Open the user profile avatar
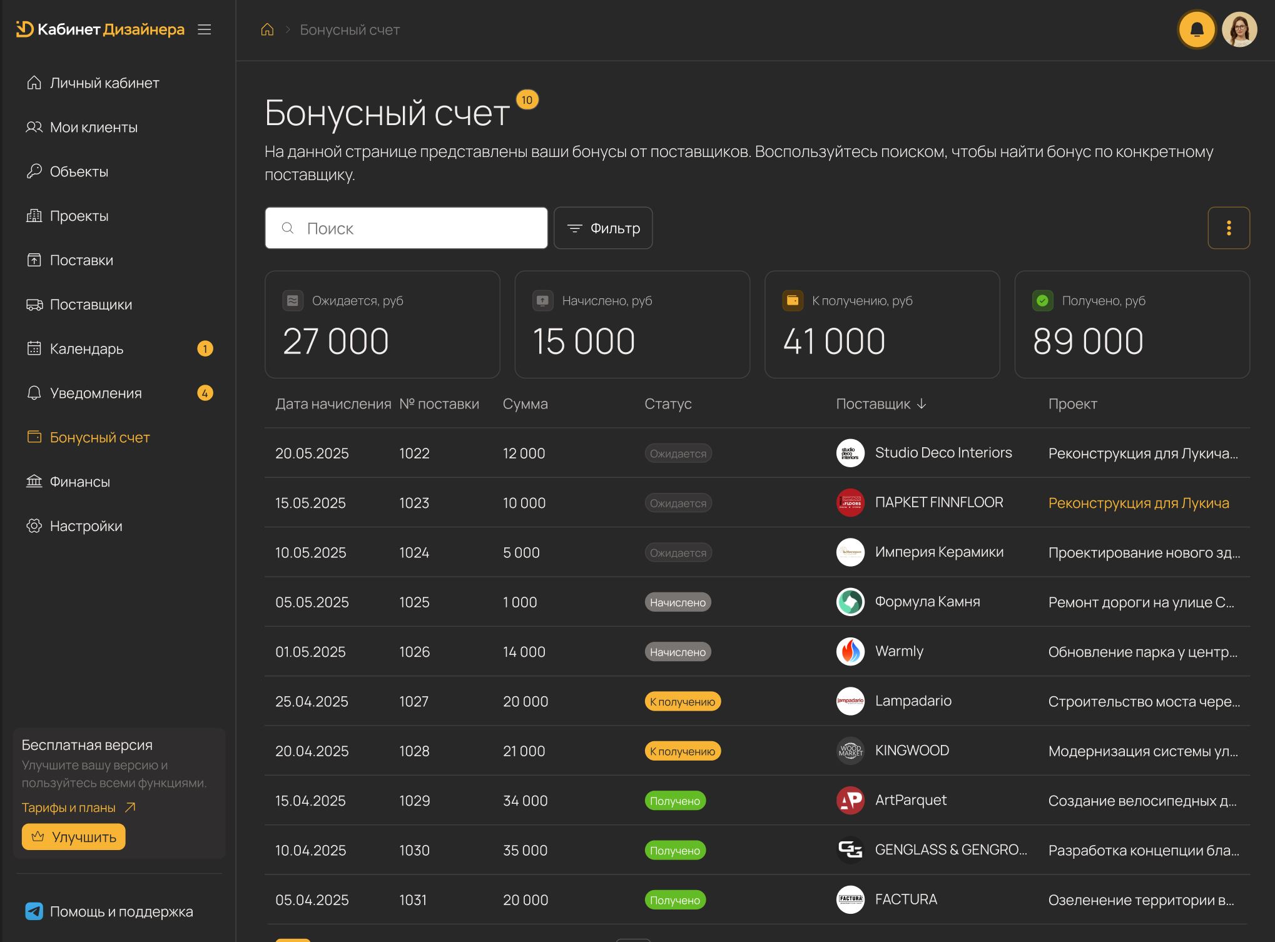The width and height of the screenshot is (1275, 942). tap(1239, 29)
